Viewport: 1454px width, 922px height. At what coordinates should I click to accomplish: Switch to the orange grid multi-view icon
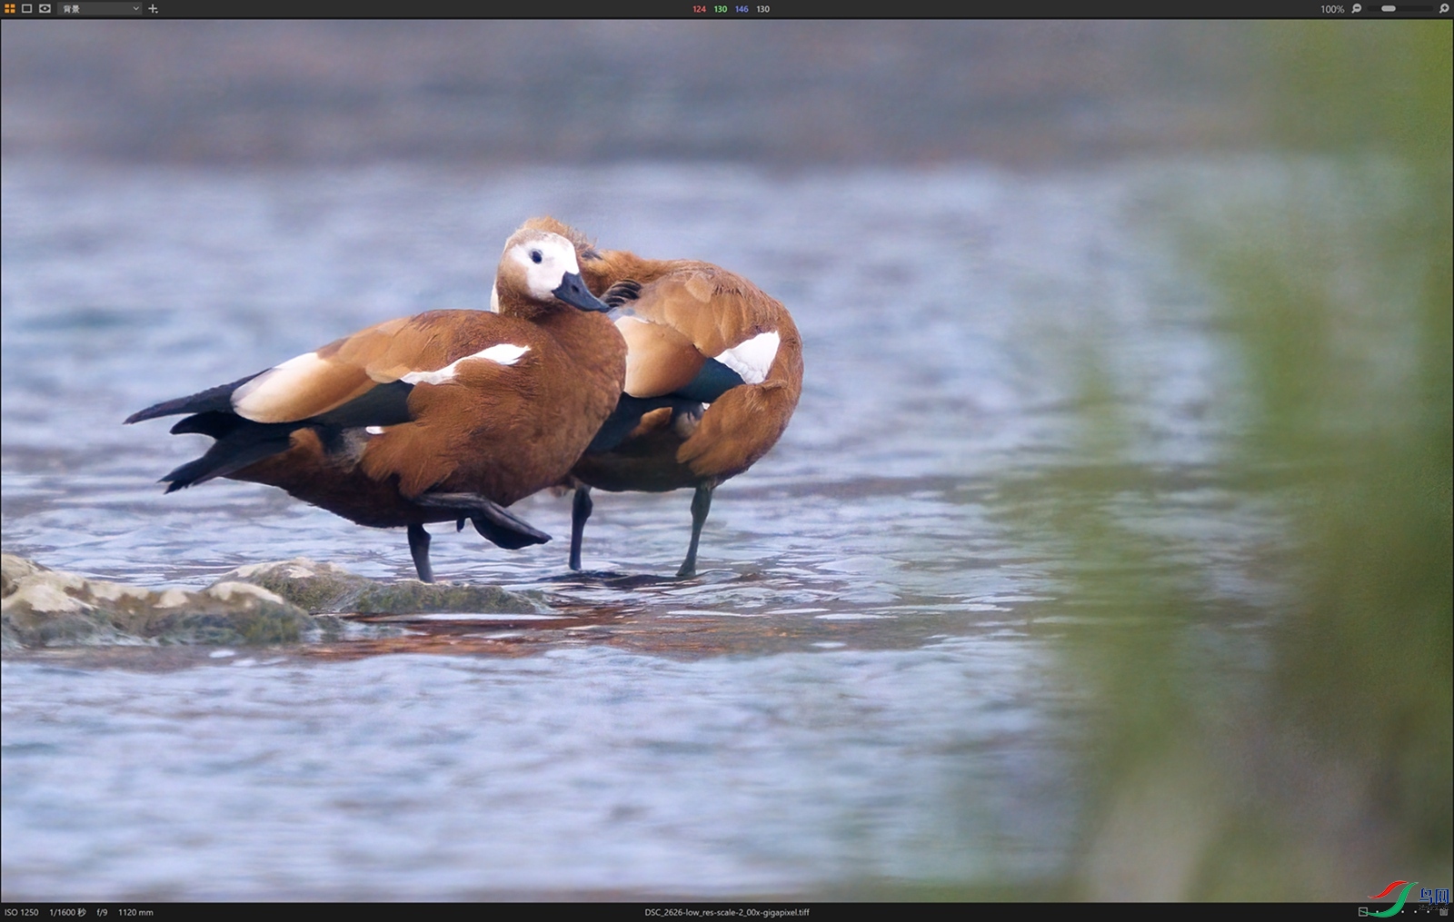click(10, 8)
